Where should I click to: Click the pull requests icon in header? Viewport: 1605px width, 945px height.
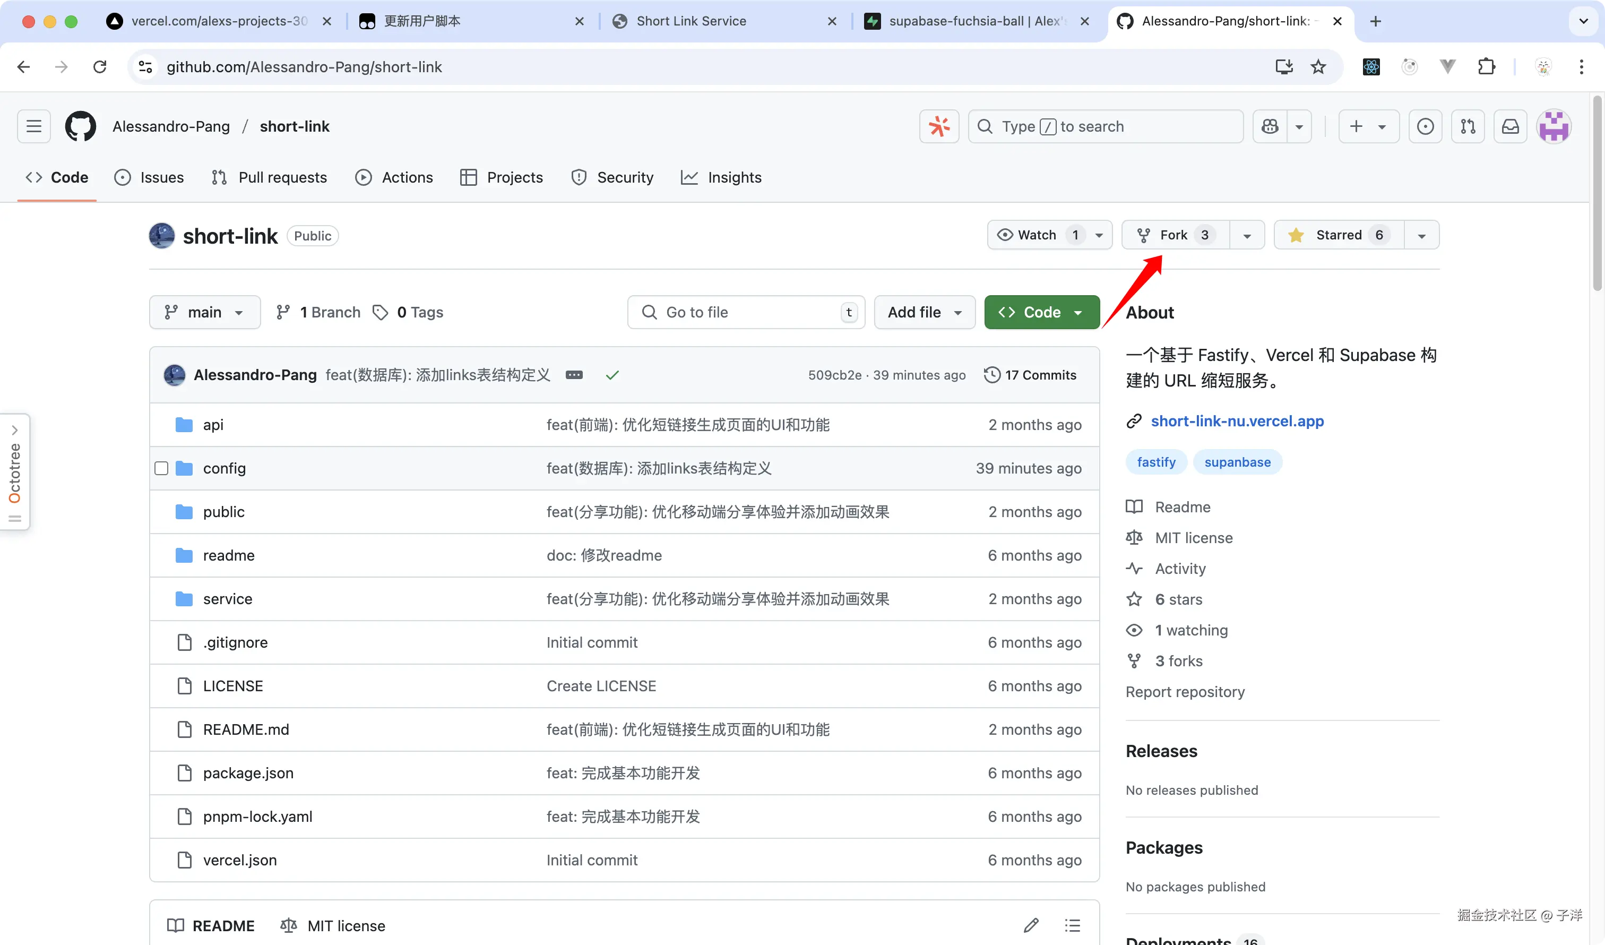(x=1468, y=126)
